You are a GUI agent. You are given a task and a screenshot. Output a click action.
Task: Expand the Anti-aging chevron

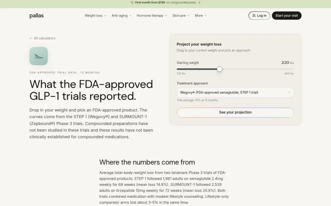click(130, 16)
